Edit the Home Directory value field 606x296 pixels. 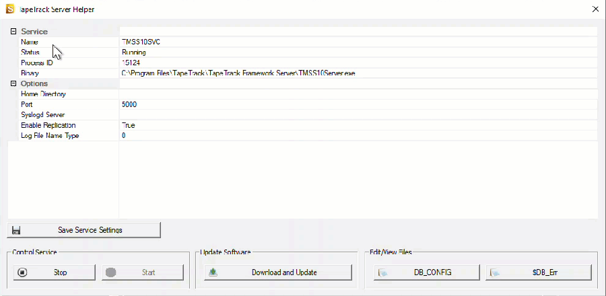pos(358,94)
